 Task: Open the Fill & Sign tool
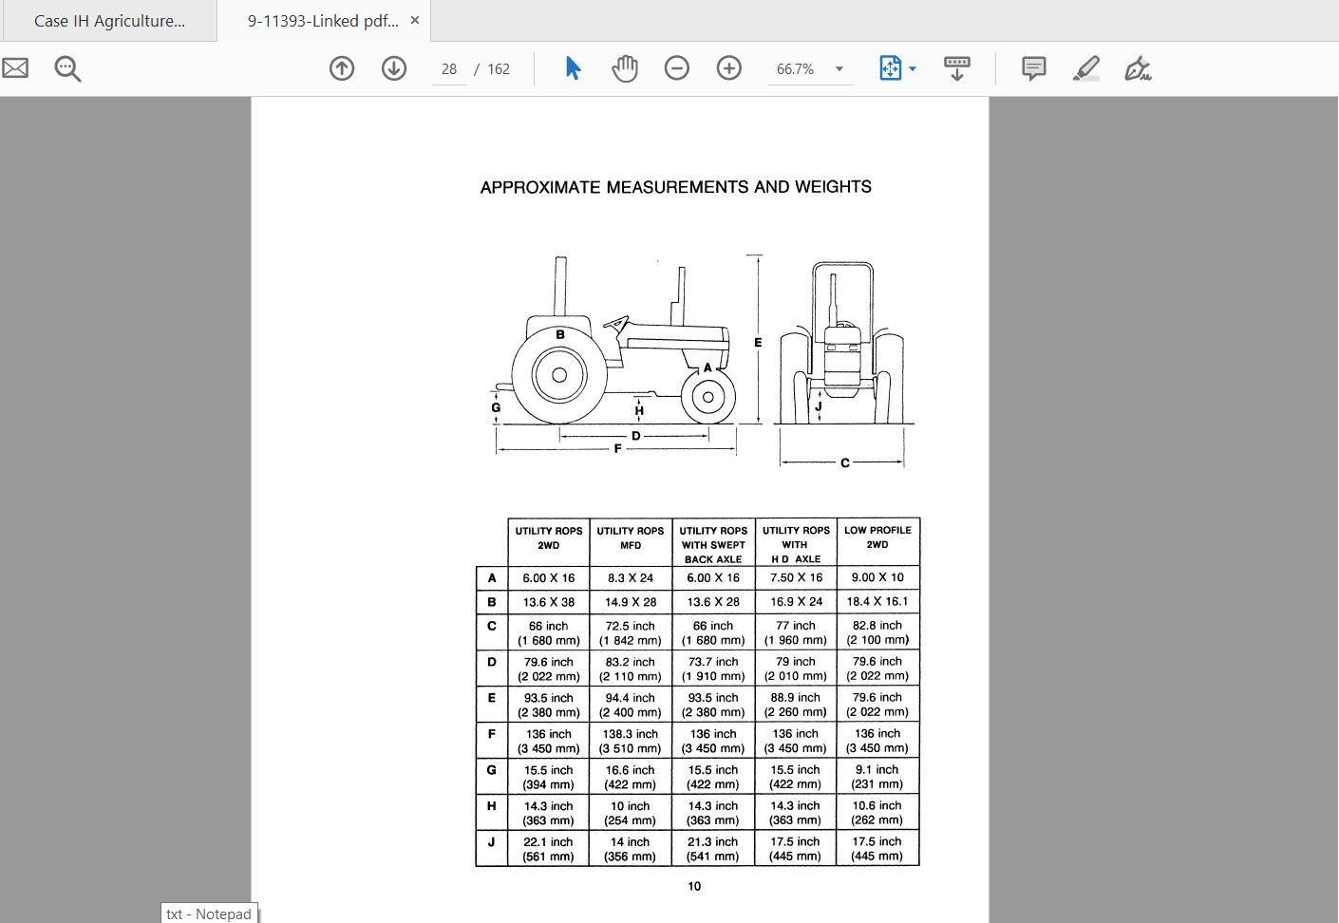(x=1137, y=68)
